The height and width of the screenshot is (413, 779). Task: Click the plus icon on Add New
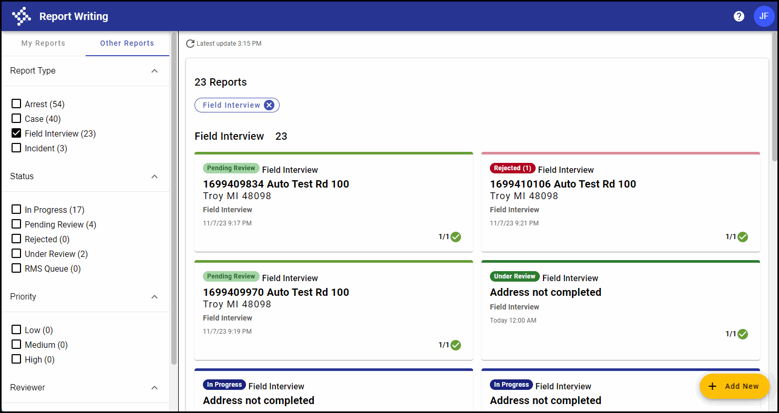coord(712,386)
